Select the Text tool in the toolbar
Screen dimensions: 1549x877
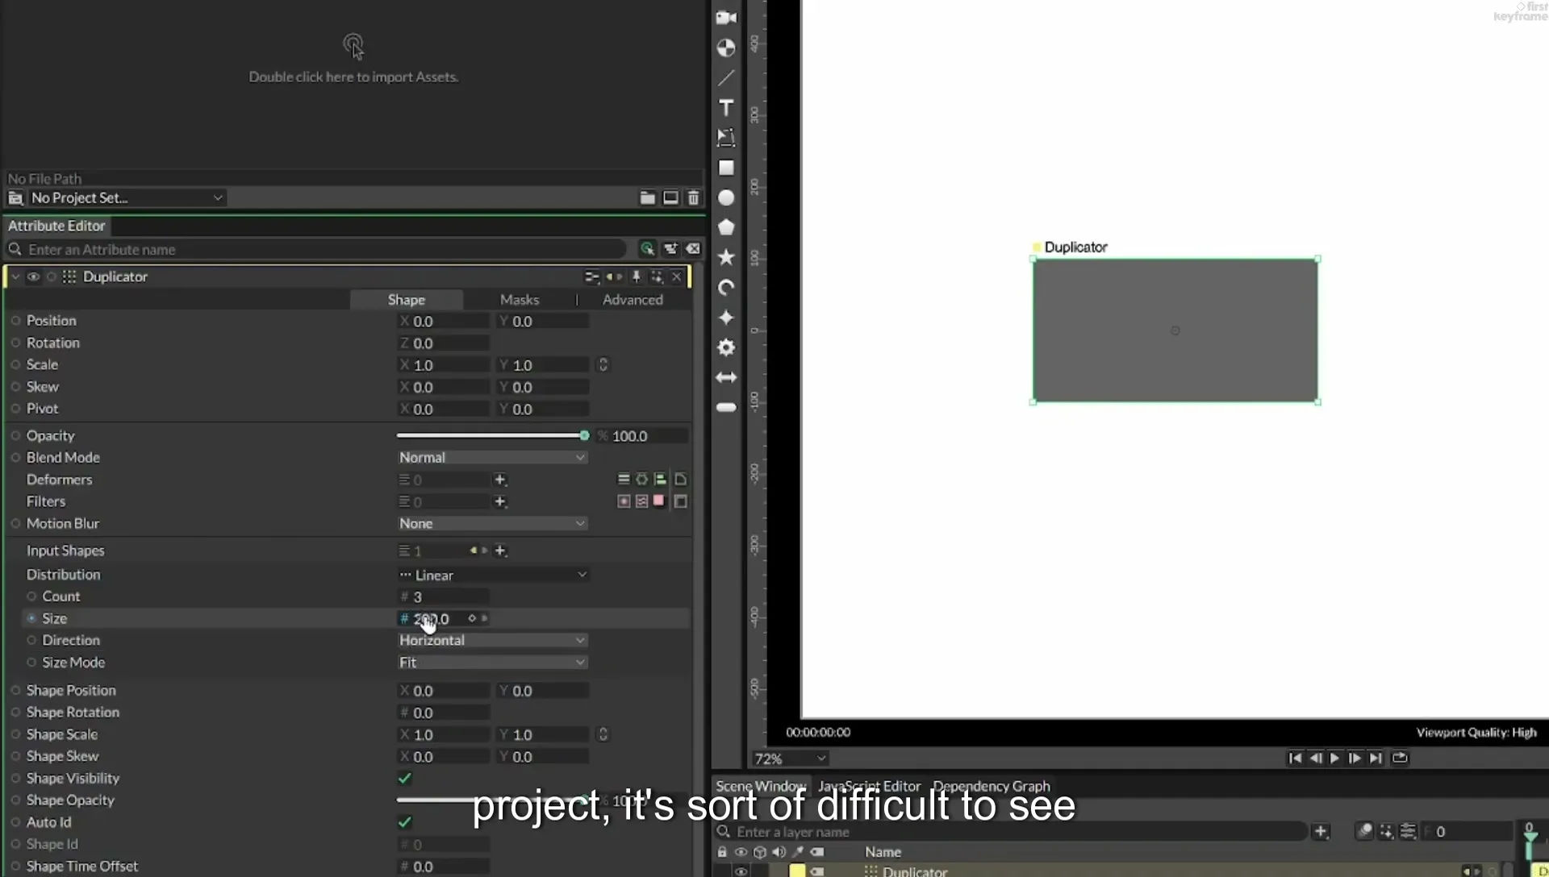(x=726, y=107)
